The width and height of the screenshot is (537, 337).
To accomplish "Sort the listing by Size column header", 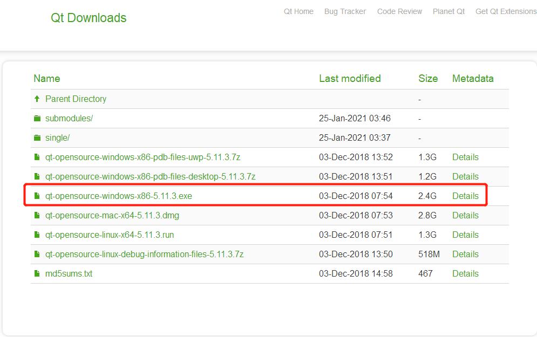I will [x=428, y=78].
